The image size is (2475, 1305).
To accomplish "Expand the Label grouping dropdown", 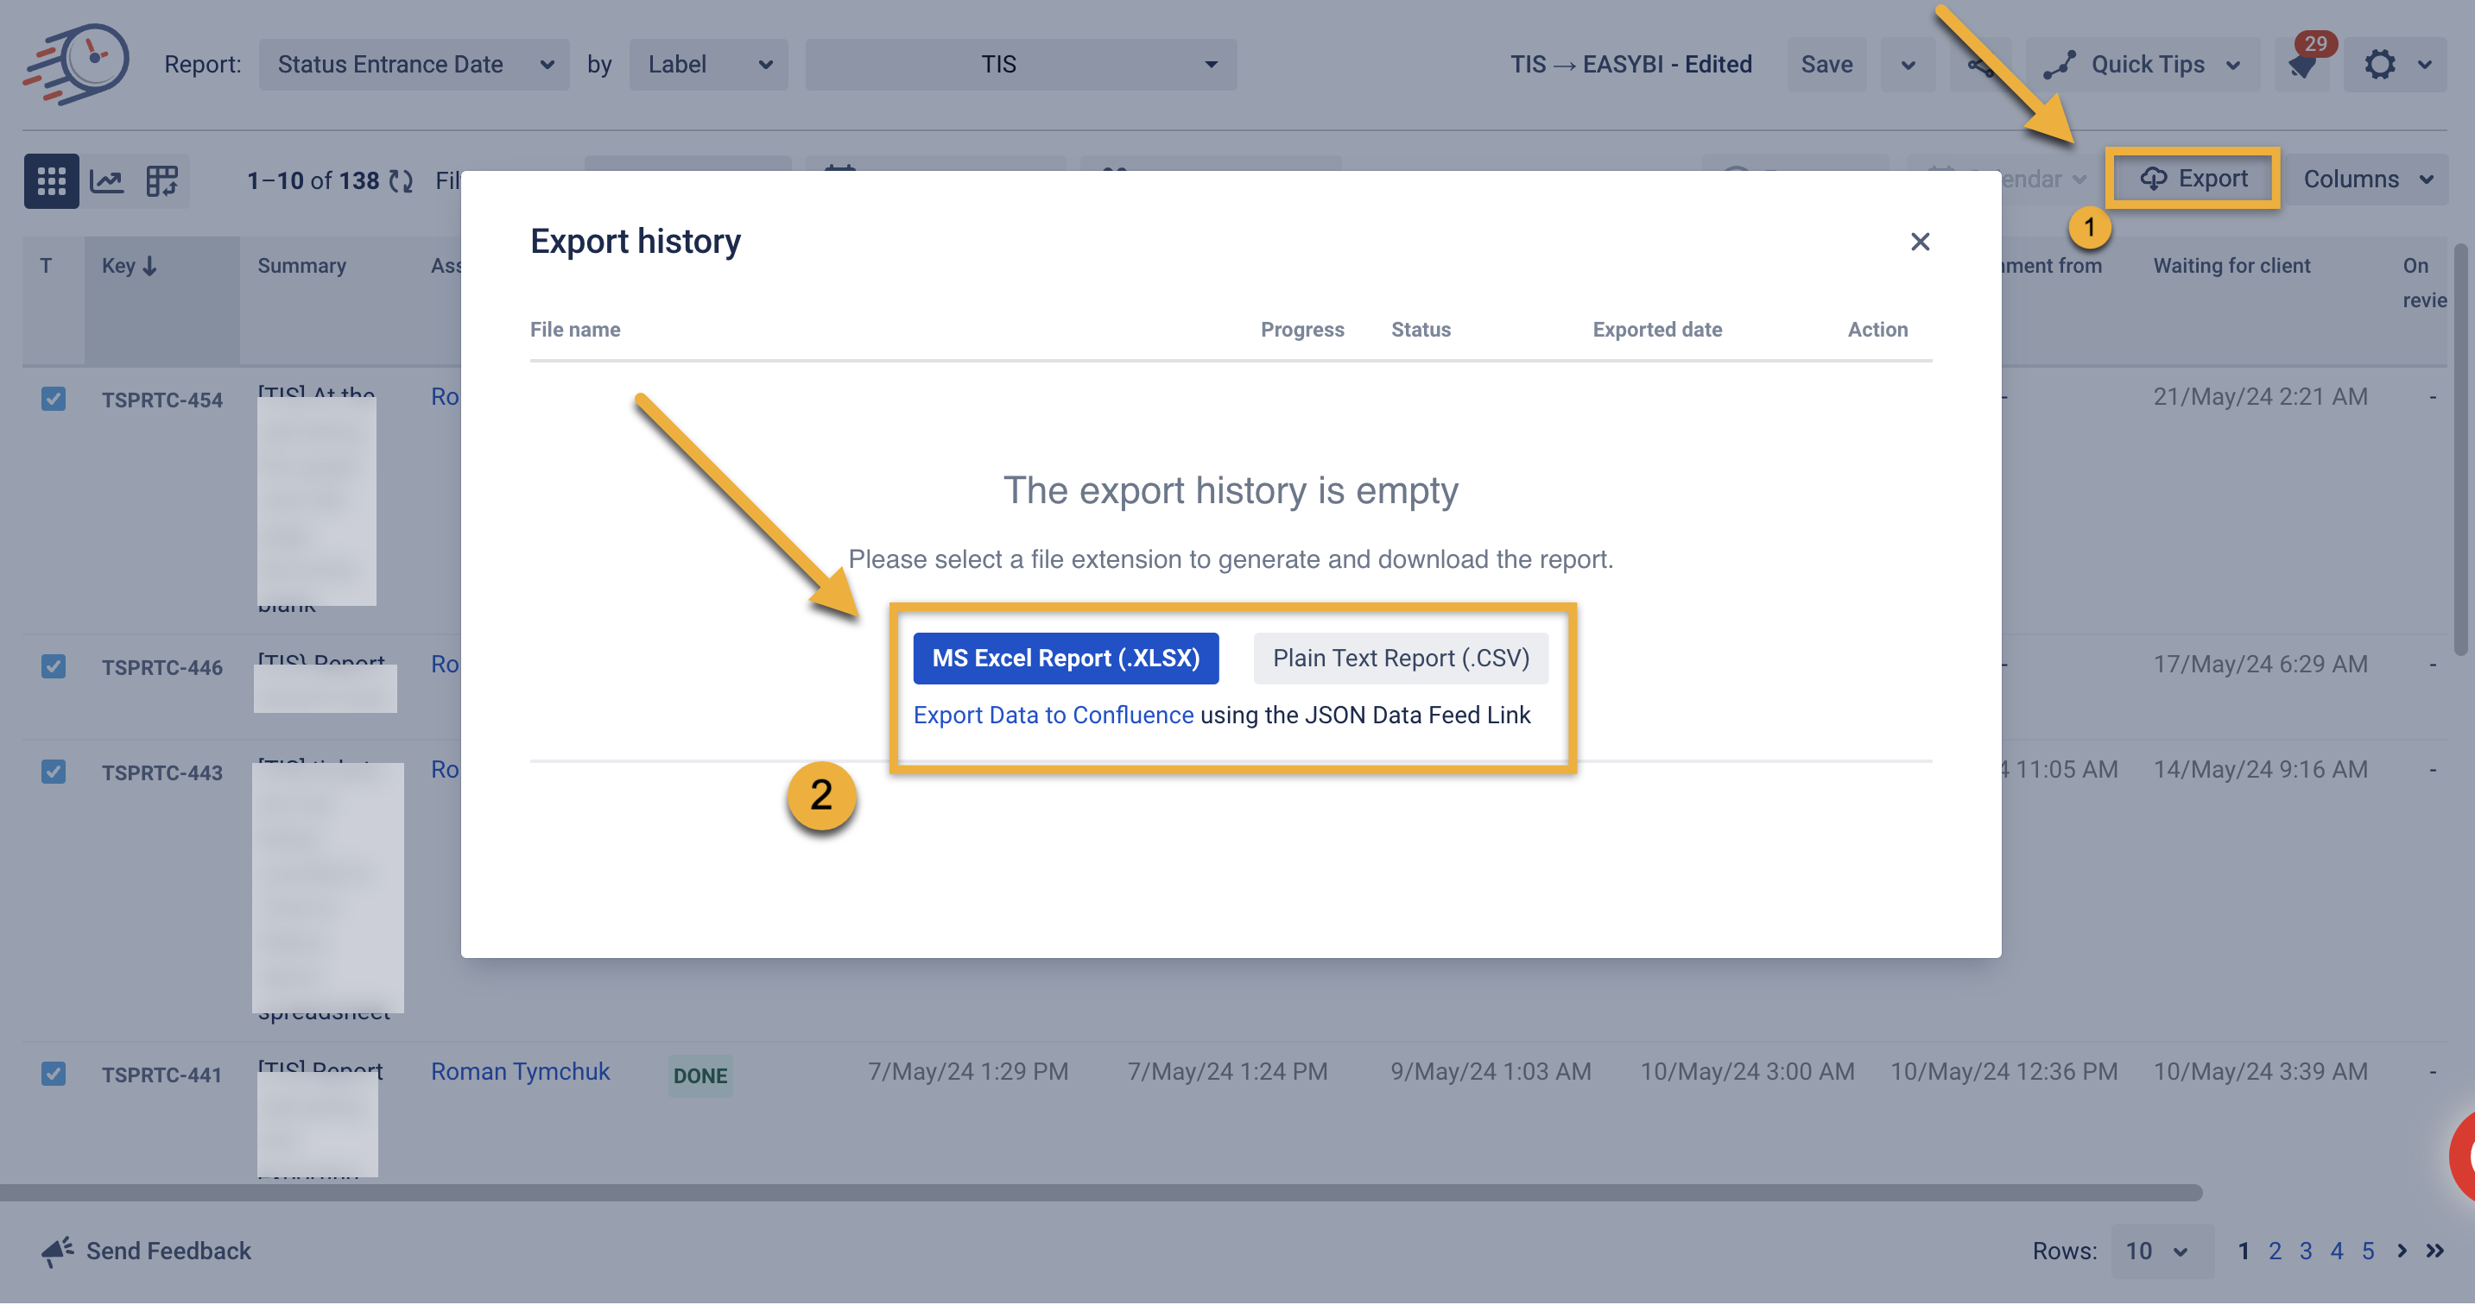I will [x=709, y=65].
